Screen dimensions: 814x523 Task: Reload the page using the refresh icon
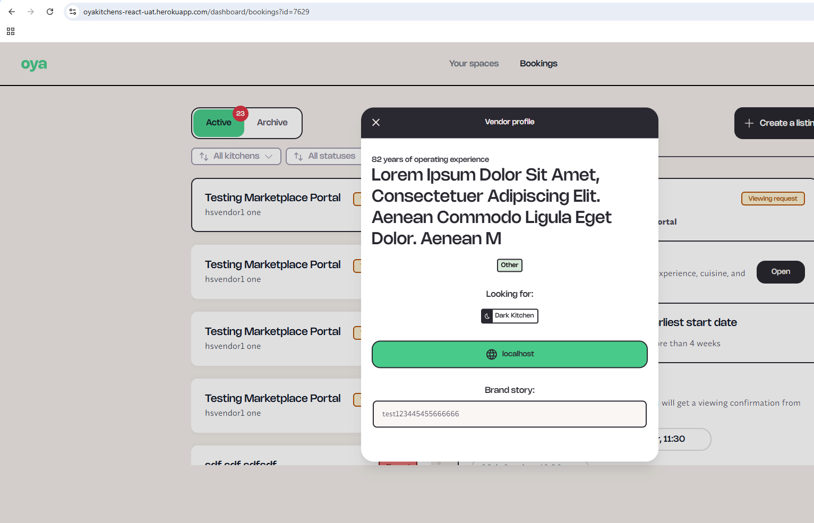tap(49, 11)
